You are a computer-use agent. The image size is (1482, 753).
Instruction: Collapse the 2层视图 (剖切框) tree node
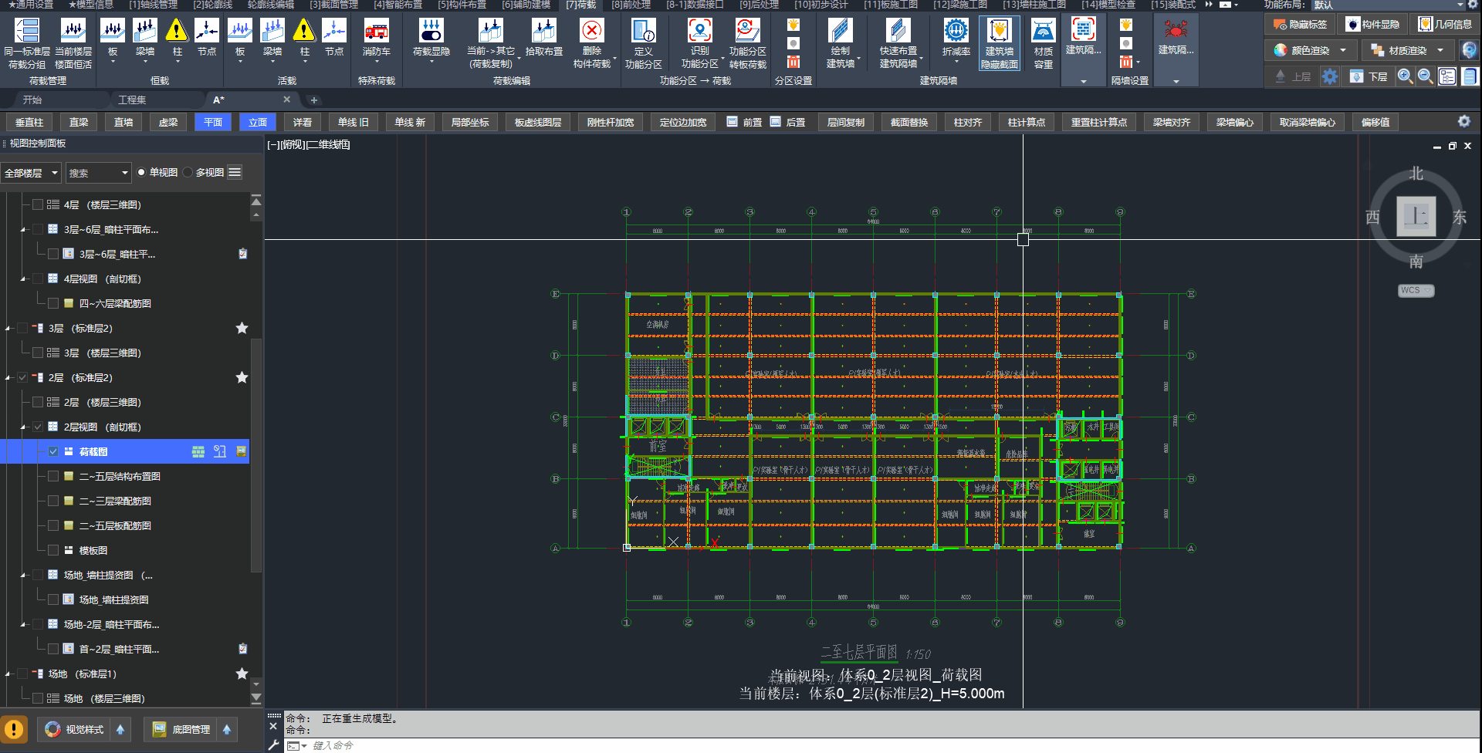coord(23,427)
